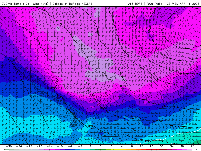201x151 pixels.
Task: Click the colorbar tick label '34'
Action: [172, 146]
